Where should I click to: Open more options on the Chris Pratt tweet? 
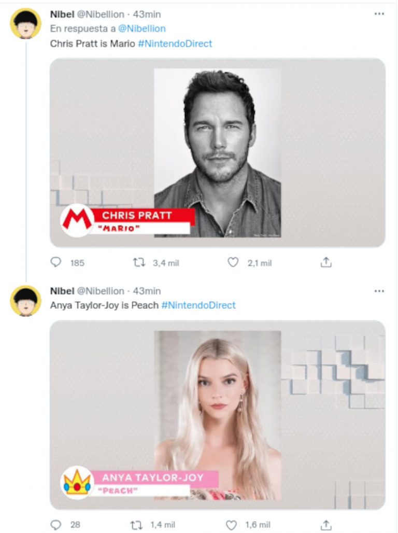(379, 14)
